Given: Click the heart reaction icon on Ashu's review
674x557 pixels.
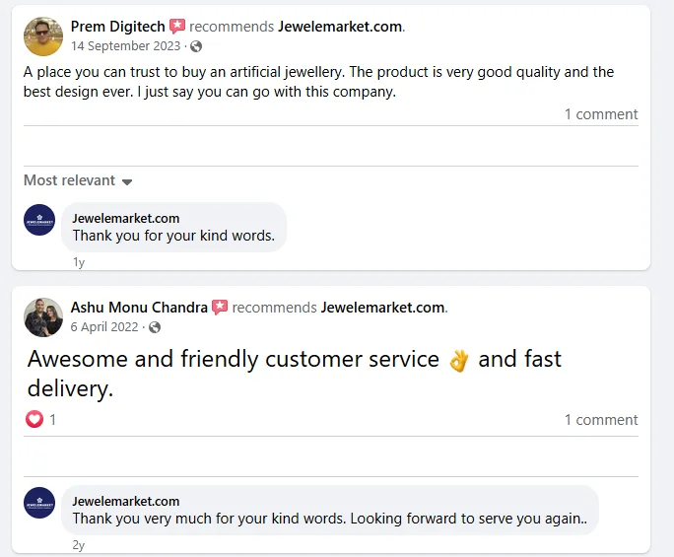Looking at the screenshot, I should tap(34, 419).
